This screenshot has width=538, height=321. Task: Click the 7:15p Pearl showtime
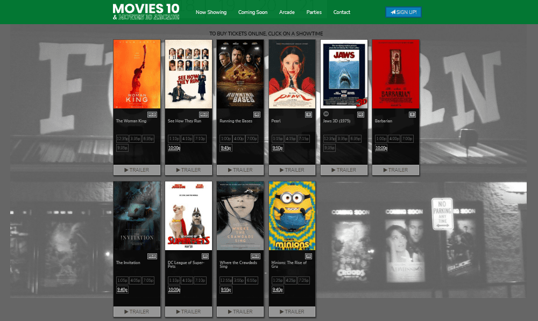tap(303, 138)
